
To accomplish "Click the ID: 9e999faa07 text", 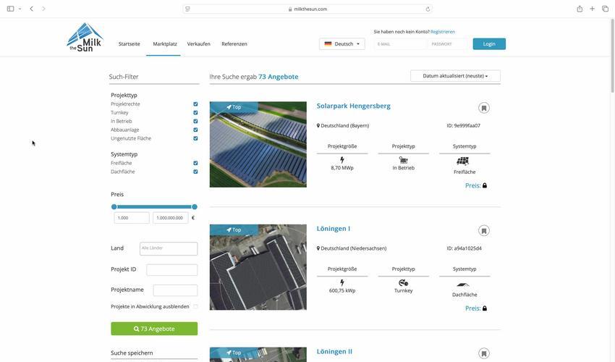I will coord(463,126).
